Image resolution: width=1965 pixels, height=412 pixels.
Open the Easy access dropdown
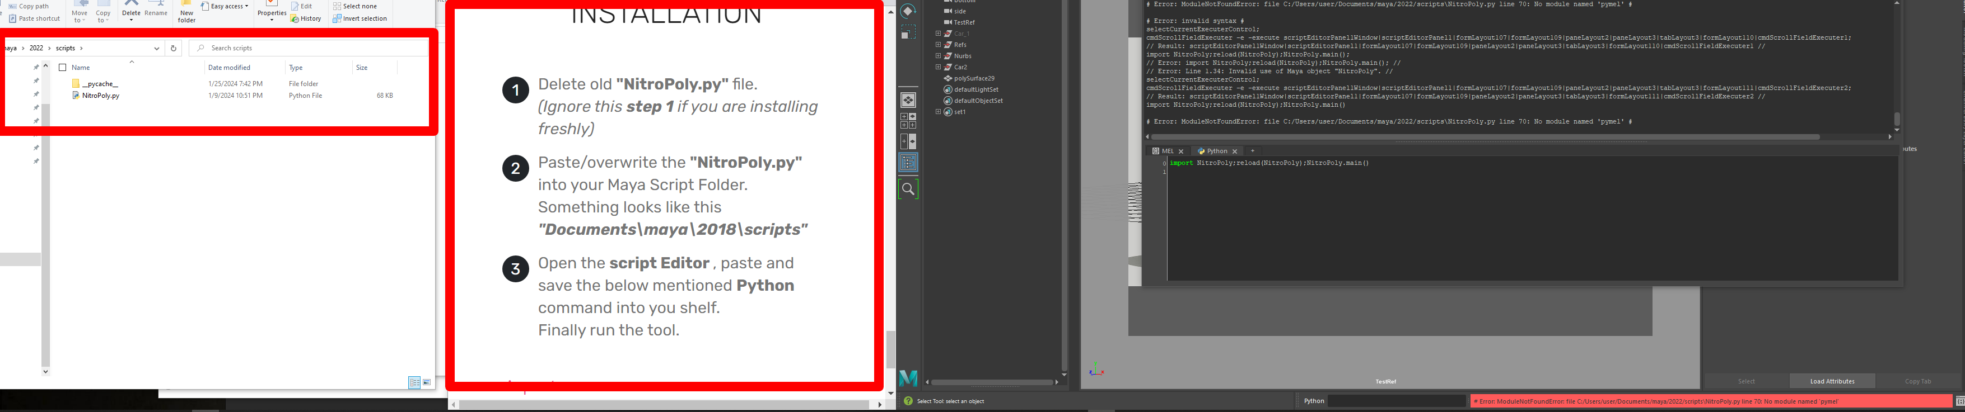pos(224,6)
